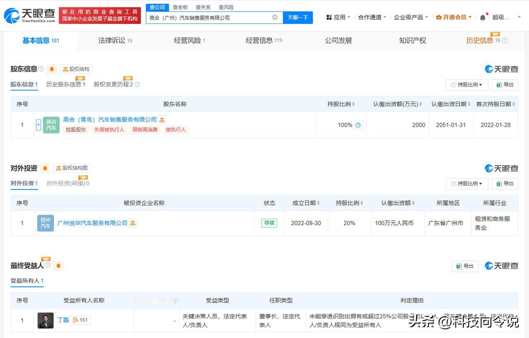The height and width of the screenshot is (338, 529).
Task: Expand the 高合（青岛）shareholder row with plus button
Action: 38,125
